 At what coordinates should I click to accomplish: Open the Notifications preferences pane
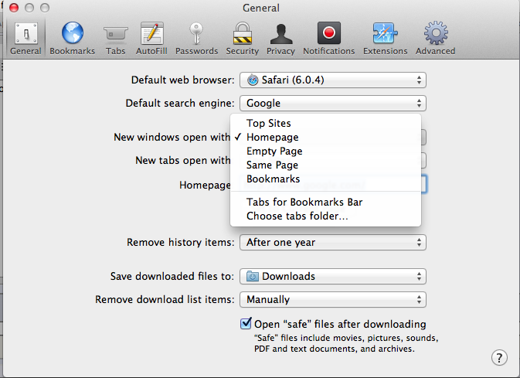(x=328, y=39)
